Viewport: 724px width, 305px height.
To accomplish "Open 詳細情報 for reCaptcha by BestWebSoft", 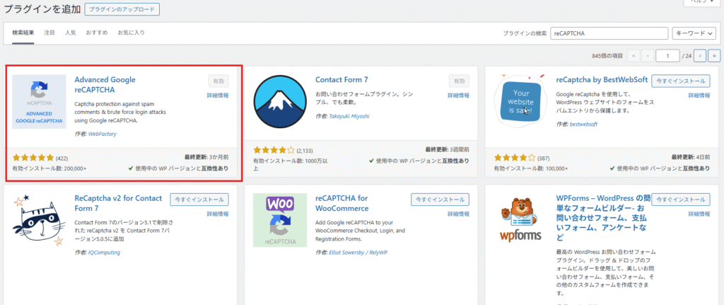I will [x=699, y=96].
